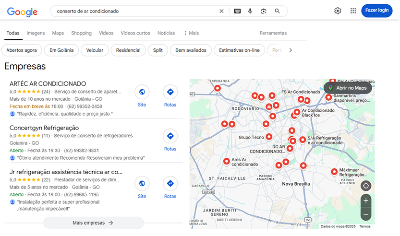
Task: Zoom in on the map with plus
Action: coord(366,201)
